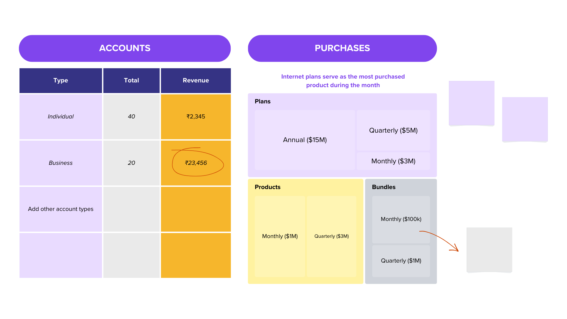This screenshot has width=567, height=319.
Task: Select the Revenue column header
Action: (196, 80)
